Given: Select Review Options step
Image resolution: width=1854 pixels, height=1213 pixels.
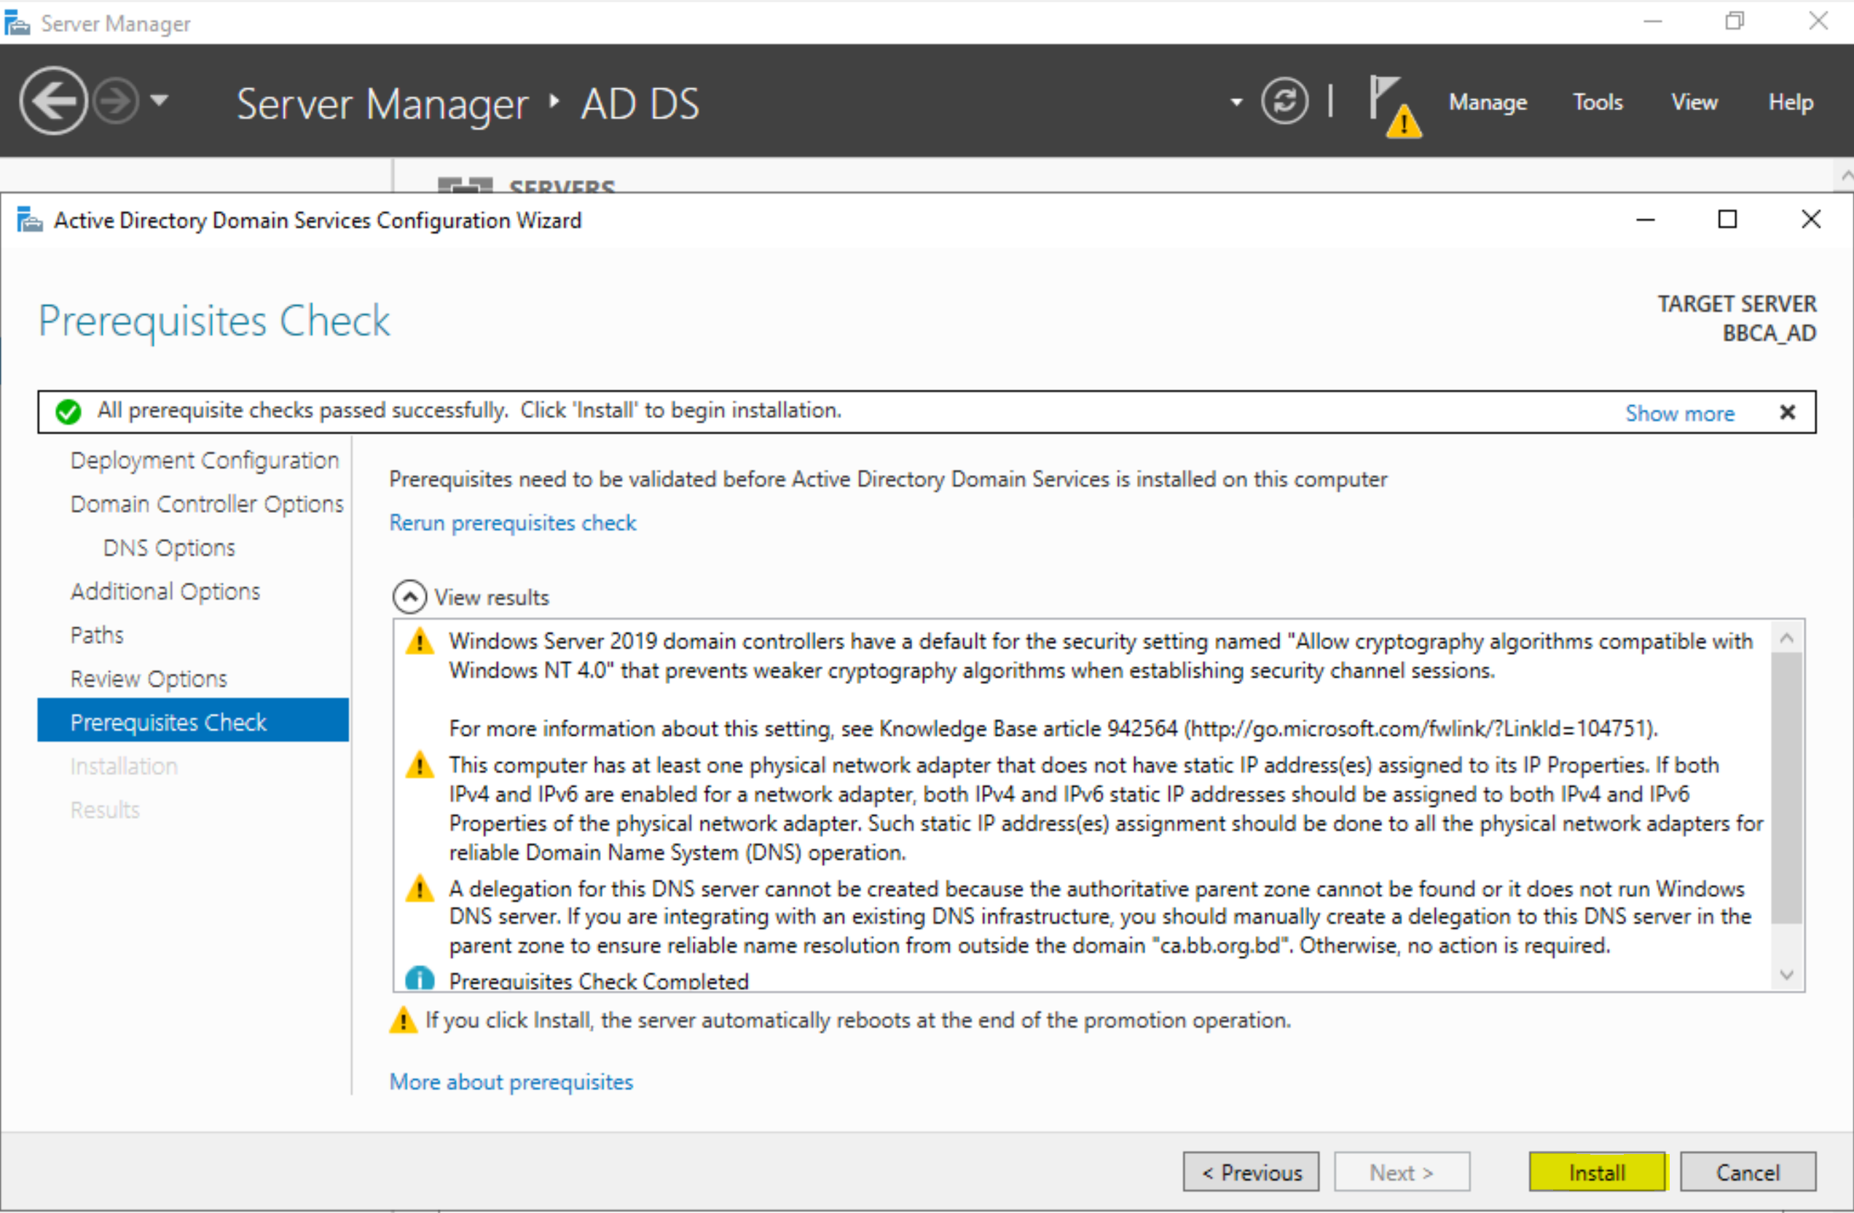Looking at the screenshot, I should (149, 678).
